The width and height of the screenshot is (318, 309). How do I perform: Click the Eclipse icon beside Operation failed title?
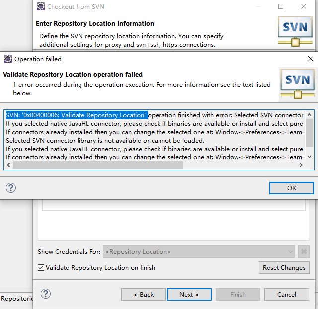pos(8,59)
